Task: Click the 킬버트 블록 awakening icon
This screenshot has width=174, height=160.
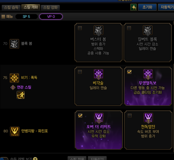Action: pyautogui.click(x=148, y=30)
